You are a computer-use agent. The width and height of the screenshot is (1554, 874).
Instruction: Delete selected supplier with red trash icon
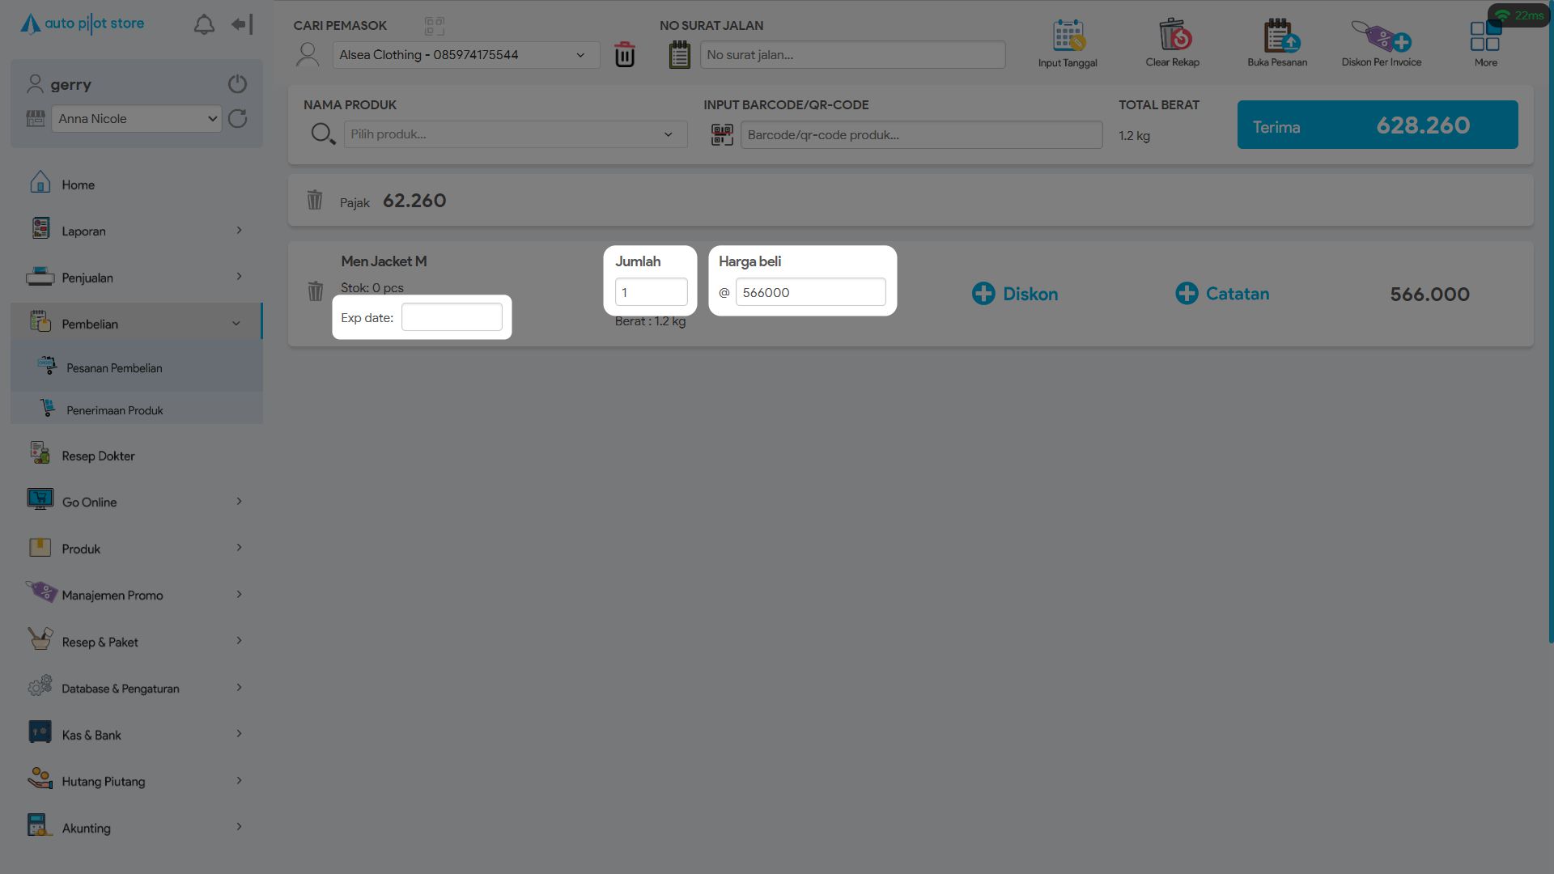(x=624, y=55)
